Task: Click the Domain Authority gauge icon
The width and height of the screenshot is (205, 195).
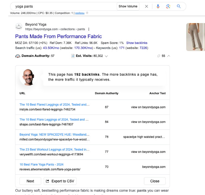Action: pyautogui.click(x=18, y=56)
